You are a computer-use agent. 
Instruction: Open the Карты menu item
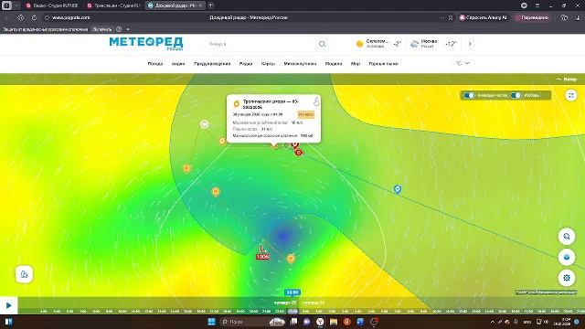(x=268, y=64)
